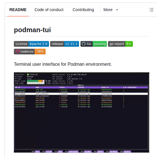The image size is (157, 158).
Task: Open the podman-tui terminal screenshot
Action: click(x=82, y=112)
